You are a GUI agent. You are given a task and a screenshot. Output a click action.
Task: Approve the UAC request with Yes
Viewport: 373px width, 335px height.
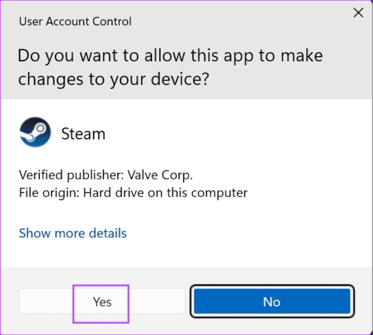pyautogui.click(x=101, y=302)
